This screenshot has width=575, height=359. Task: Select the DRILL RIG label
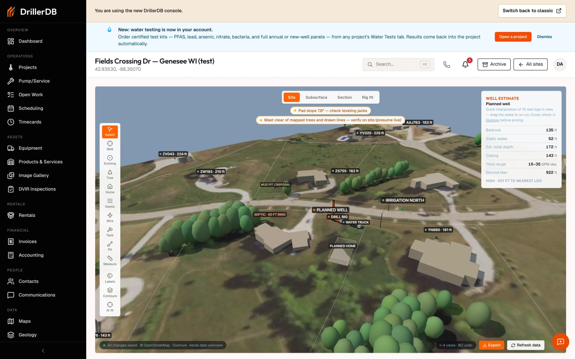tap(338, 217)
